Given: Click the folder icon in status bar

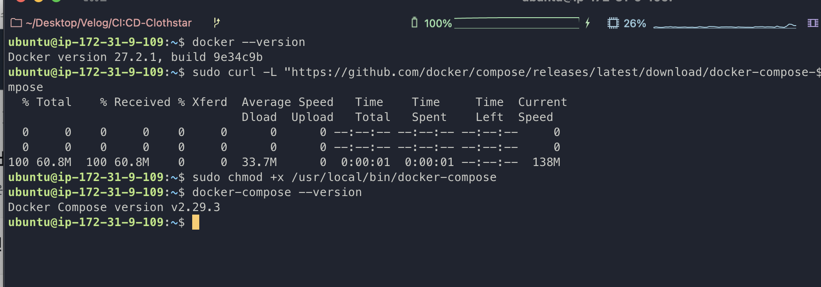Looking at the screenshot, I should 16,23.
